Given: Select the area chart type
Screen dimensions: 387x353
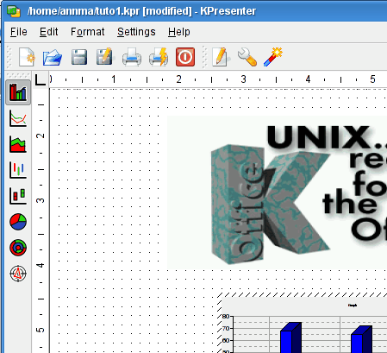Looking at the screenshot, I should coord(18,144).
